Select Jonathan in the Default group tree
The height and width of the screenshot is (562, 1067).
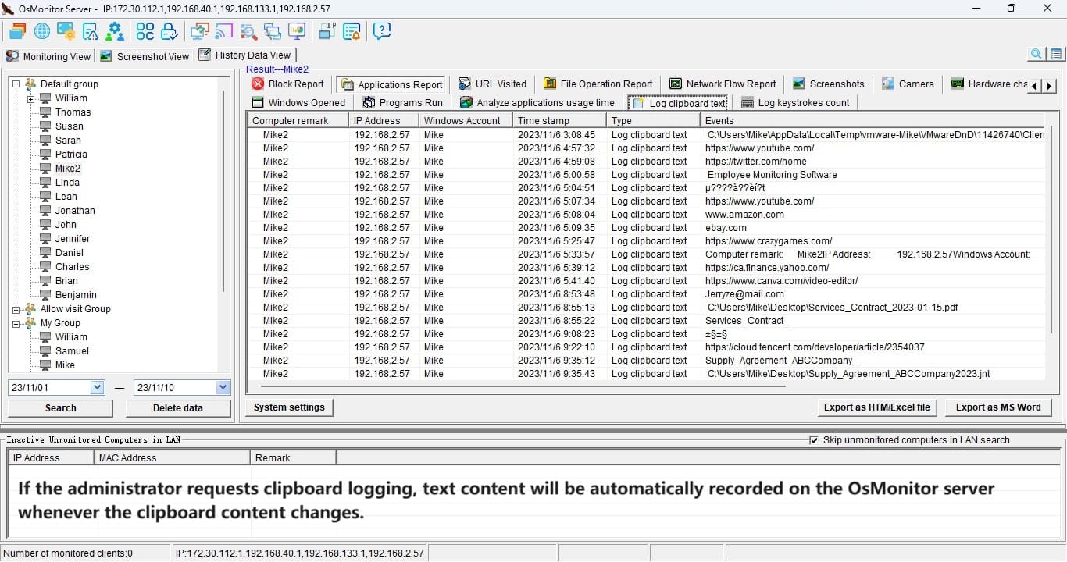tap(75, 211)
